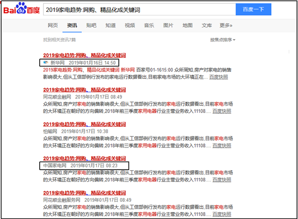Screen dimensions: 298x219
Task: Open the 文库 tab
Action: click(x=207, y=25)
